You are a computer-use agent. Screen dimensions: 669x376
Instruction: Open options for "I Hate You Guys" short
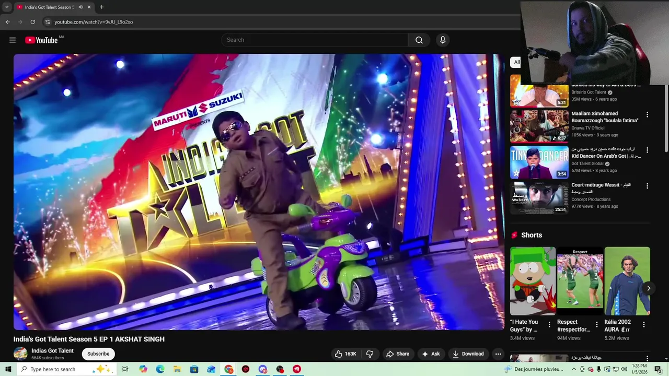[549, 324]
